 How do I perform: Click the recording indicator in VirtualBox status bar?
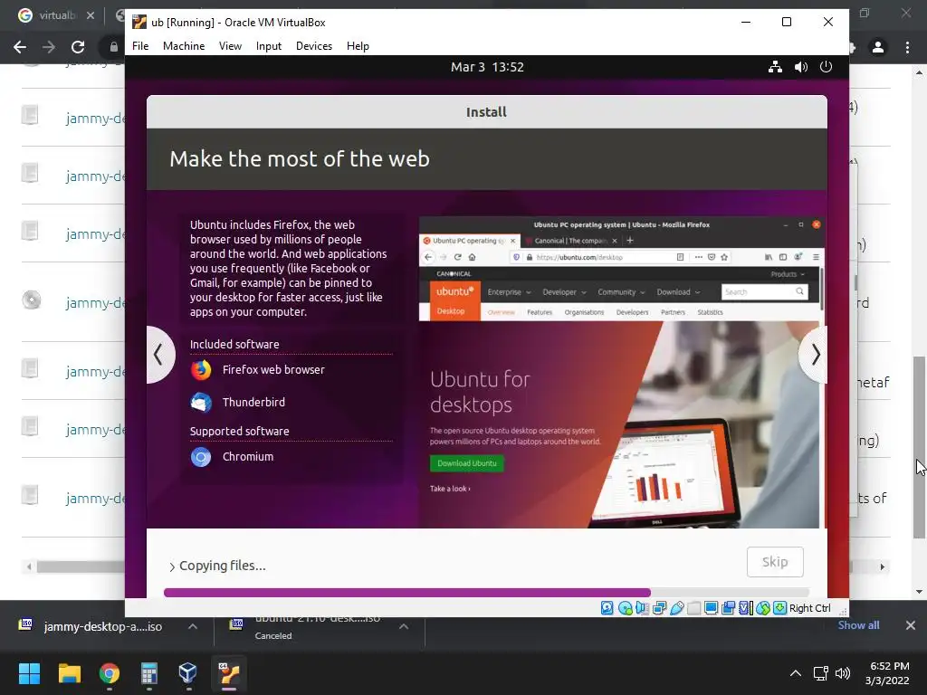coord(729,608)
